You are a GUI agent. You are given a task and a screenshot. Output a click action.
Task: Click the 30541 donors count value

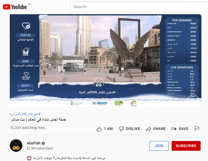coord(25,85)
